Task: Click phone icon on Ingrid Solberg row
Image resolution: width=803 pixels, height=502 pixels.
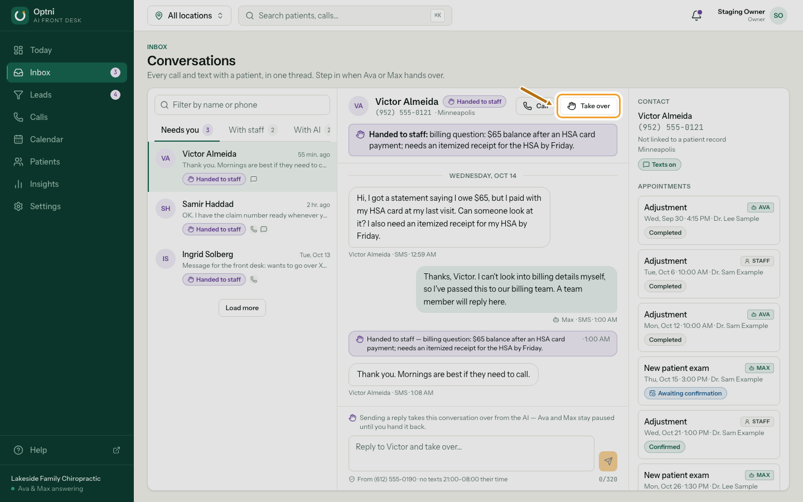Action: click(254, 279)
